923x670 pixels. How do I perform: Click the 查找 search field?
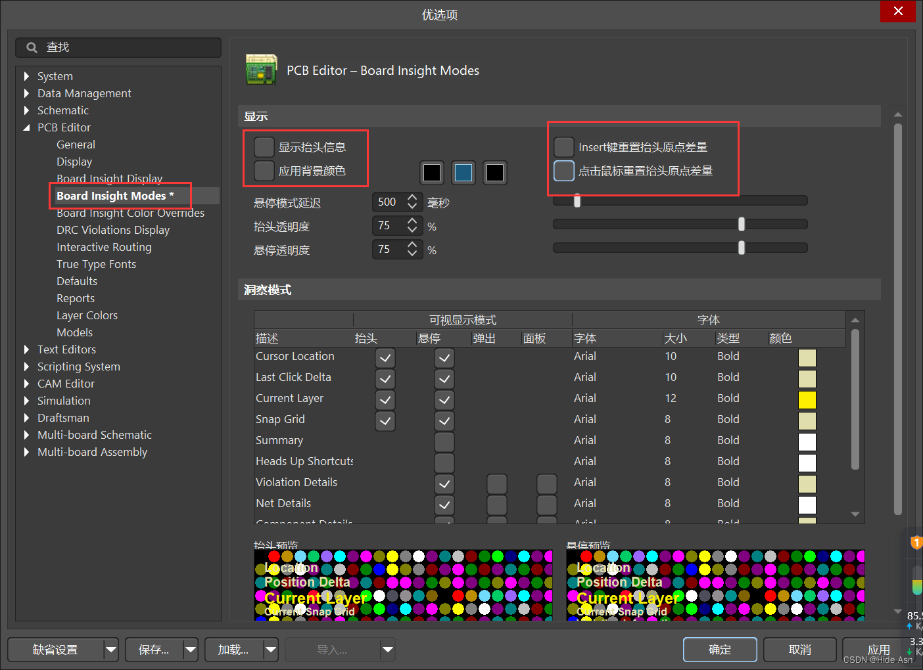pyautogui.click(x=118, y=47)
